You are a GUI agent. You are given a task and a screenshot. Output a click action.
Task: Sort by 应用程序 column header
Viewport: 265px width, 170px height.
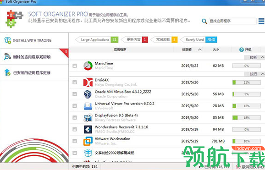pos(120,49)
